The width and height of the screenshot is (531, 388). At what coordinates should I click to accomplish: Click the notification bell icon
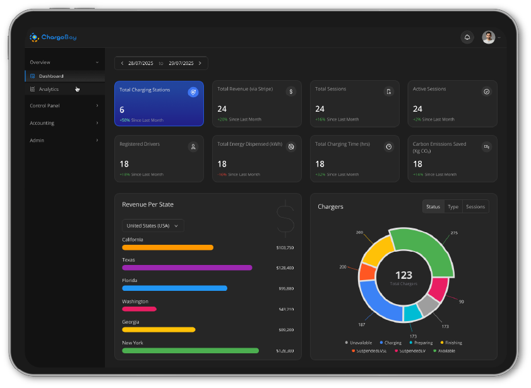pyautogui.click(x=467, y=37)
